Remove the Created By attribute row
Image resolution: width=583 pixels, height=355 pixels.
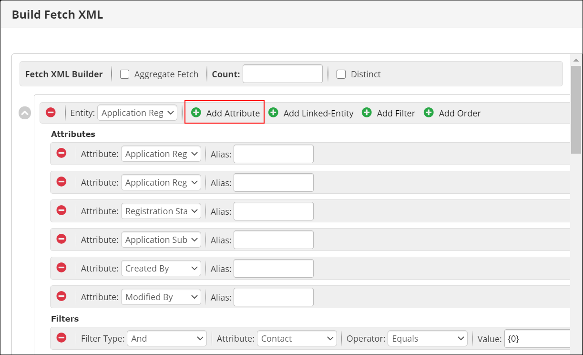pos(61,268)
